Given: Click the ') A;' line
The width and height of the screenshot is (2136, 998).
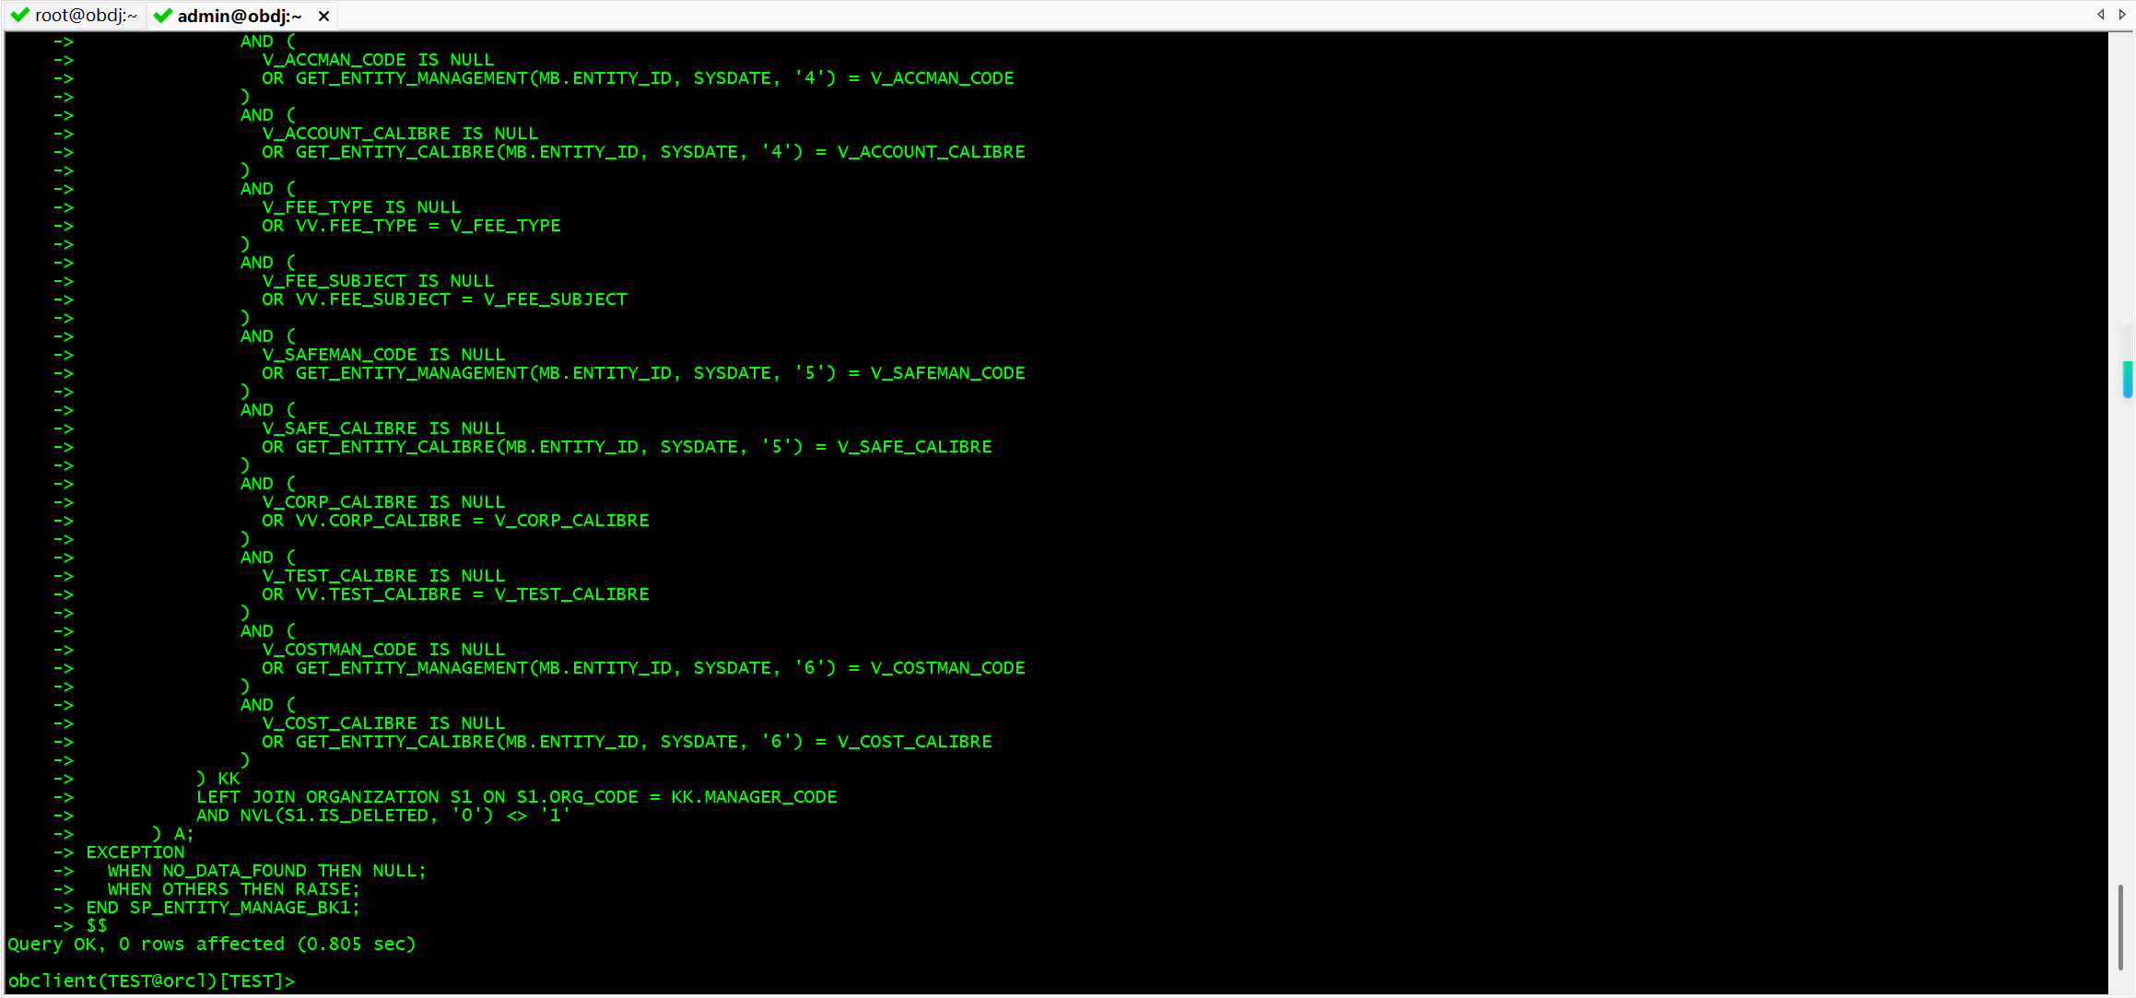Looking at the screenshot, I should point(173,834).
